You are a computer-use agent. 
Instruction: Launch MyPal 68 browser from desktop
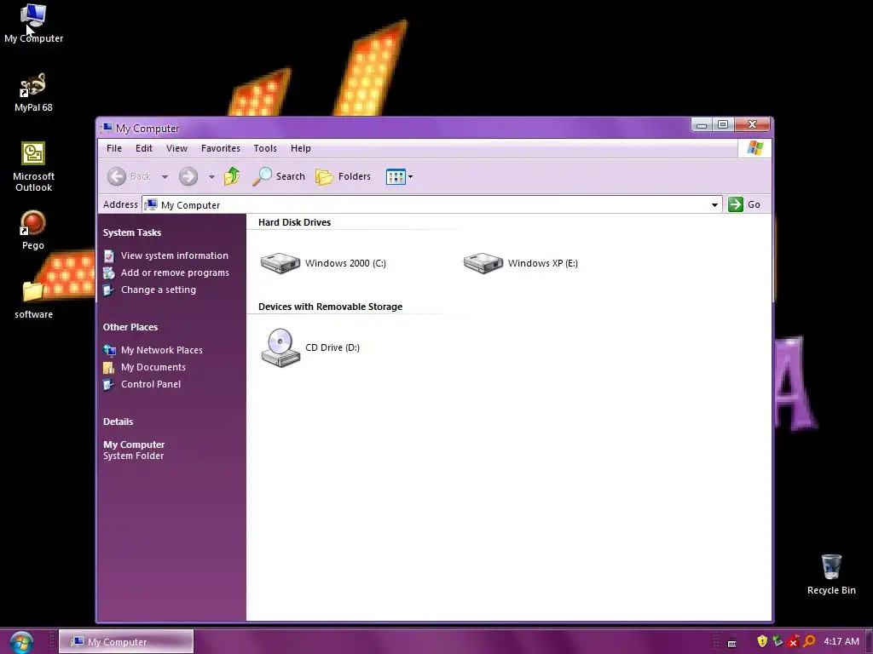(33, 92)
